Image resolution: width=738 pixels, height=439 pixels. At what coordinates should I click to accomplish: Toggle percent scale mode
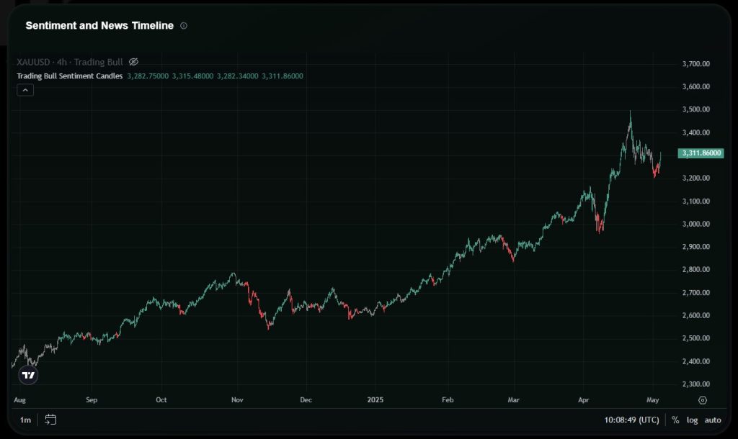[x=675, y=420]
